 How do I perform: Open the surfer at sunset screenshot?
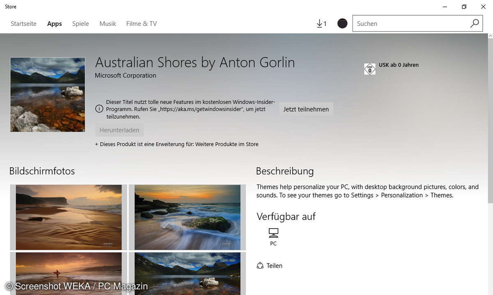coord(69,273)
